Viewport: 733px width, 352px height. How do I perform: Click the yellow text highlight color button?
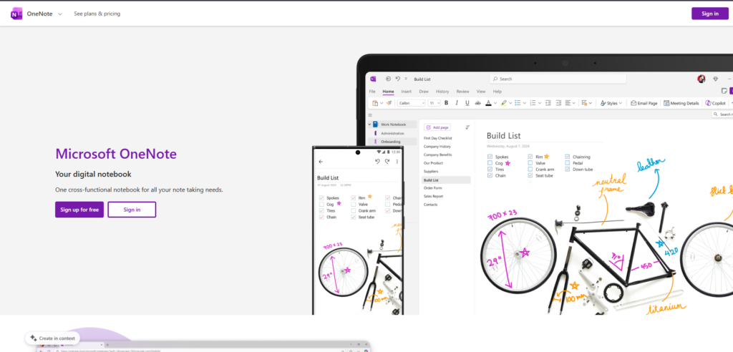click(504, 103)
